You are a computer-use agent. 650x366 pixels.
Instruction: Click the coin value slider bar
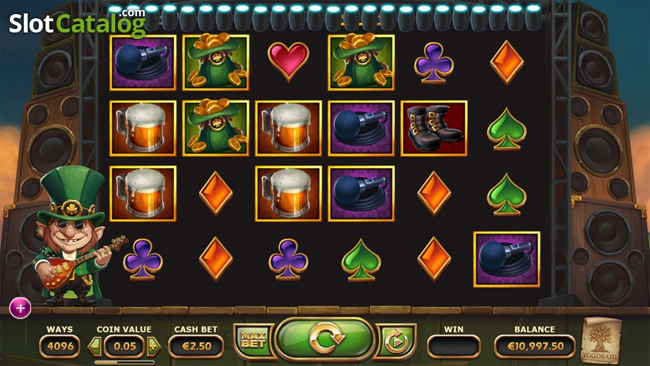click(124, 362)
